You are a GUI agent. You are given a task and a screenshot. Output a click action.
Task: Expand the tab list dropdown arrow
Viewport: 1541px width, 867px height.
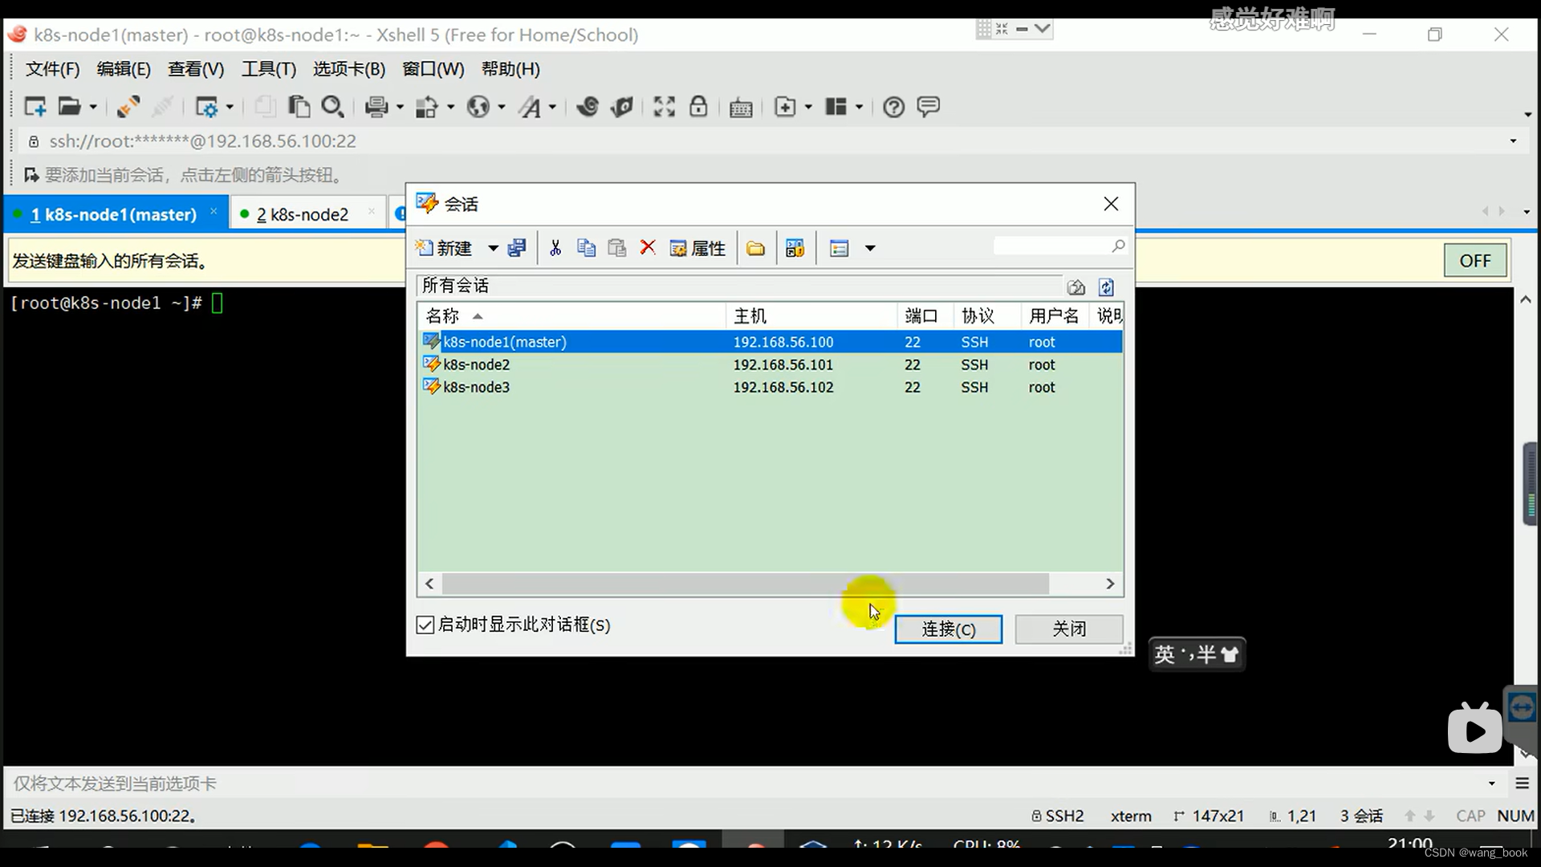pos(1527,213)
